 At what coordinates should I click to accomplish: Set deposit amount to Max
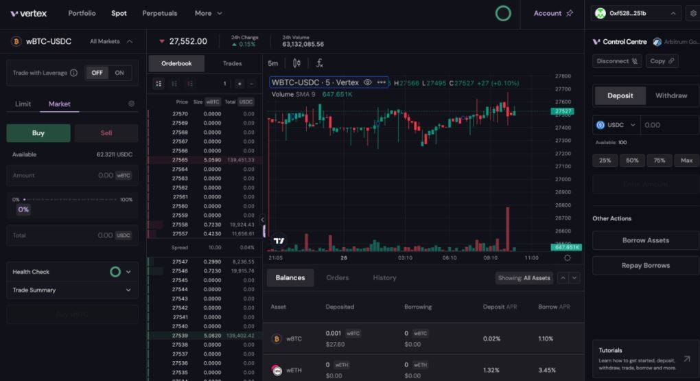tap(686, 161)
